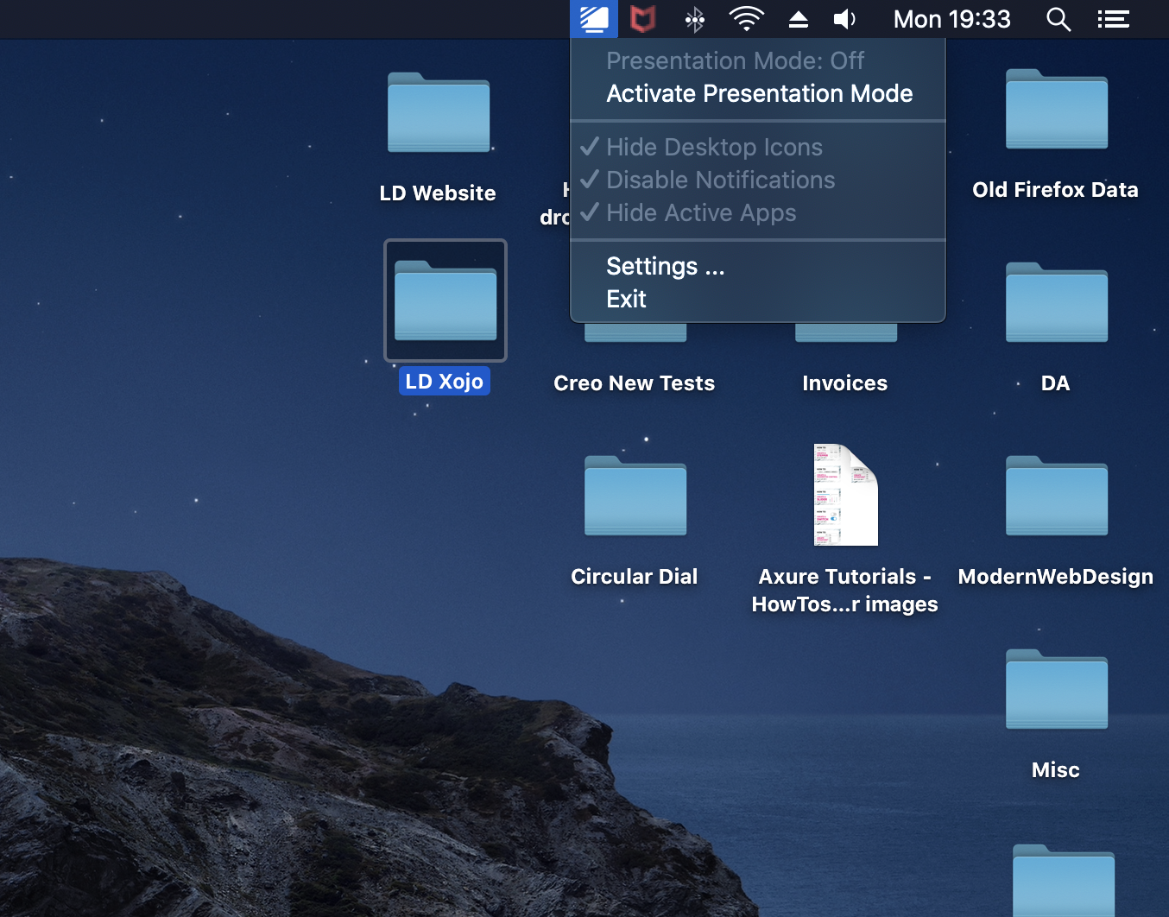1169x917 pixels.
Task: Click the Axure Tutorials document thumbnail
Action: tap(845, 496)
